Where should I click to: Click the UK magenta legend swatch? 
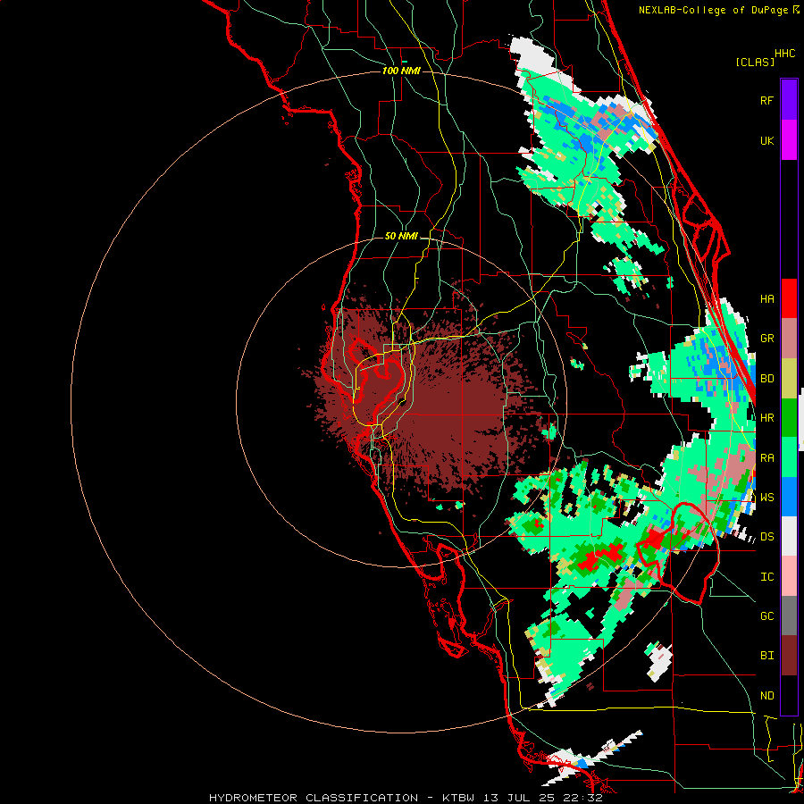tap(789, 140)
